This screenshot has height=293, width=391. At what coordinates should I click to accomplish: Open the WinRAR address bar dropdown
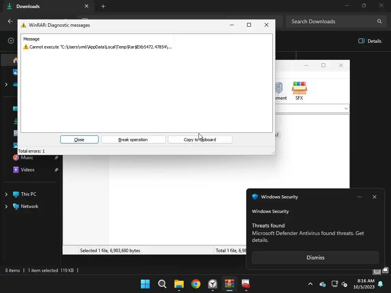(346, 109)
